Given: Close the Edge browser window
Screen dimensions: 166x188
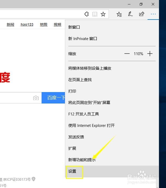Looking at the screenshot, I should tap(153, 4).
